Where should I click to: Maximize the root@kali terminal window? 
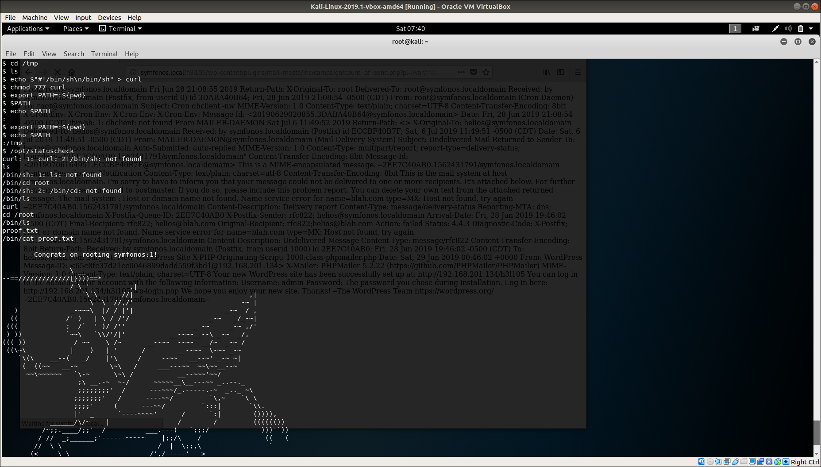798,42
